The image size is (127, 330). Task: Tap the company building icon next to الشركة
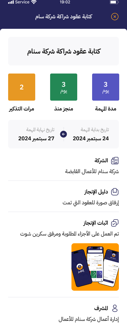115,161
